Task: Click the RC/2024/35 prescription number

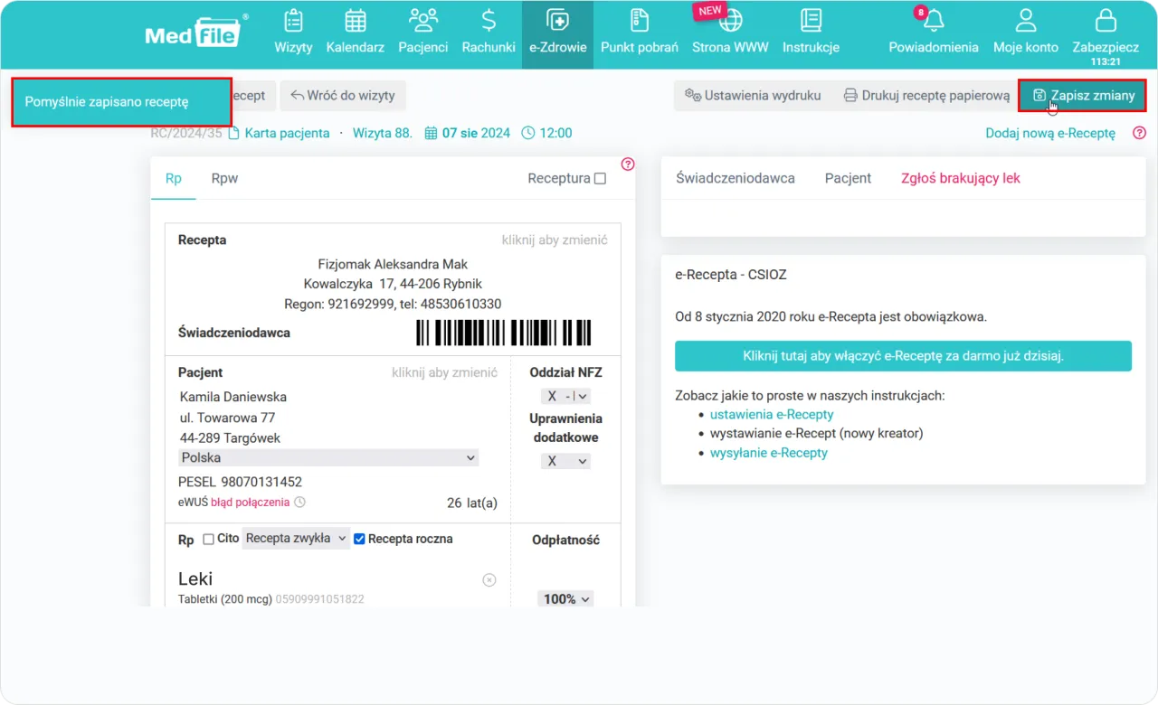Action: click(x=186, y=133)
